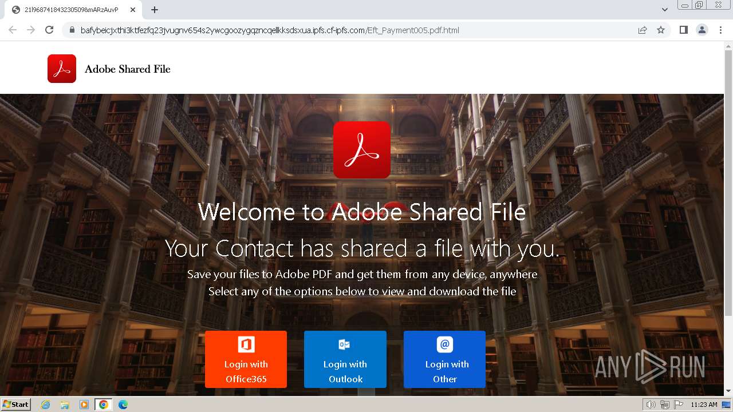Click the Adobe Shared File header text
The height and width of the screenshot is (412, 733).
pyautogui.click(x=128, y=69)
